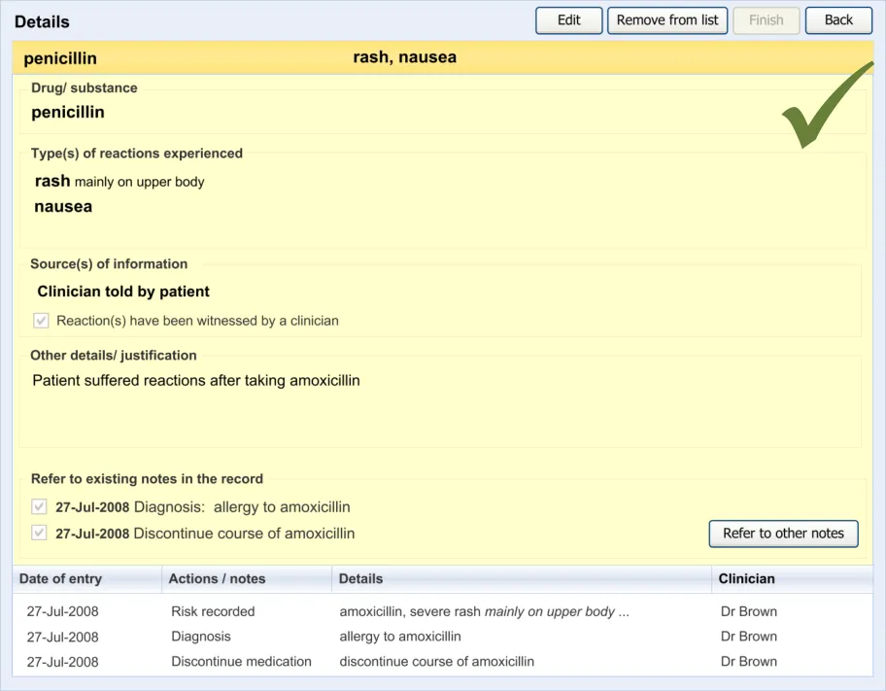This screenshot has width=886, height=691.
Task: Click the nausea reaction entry
Action: [x=63, y=207]
